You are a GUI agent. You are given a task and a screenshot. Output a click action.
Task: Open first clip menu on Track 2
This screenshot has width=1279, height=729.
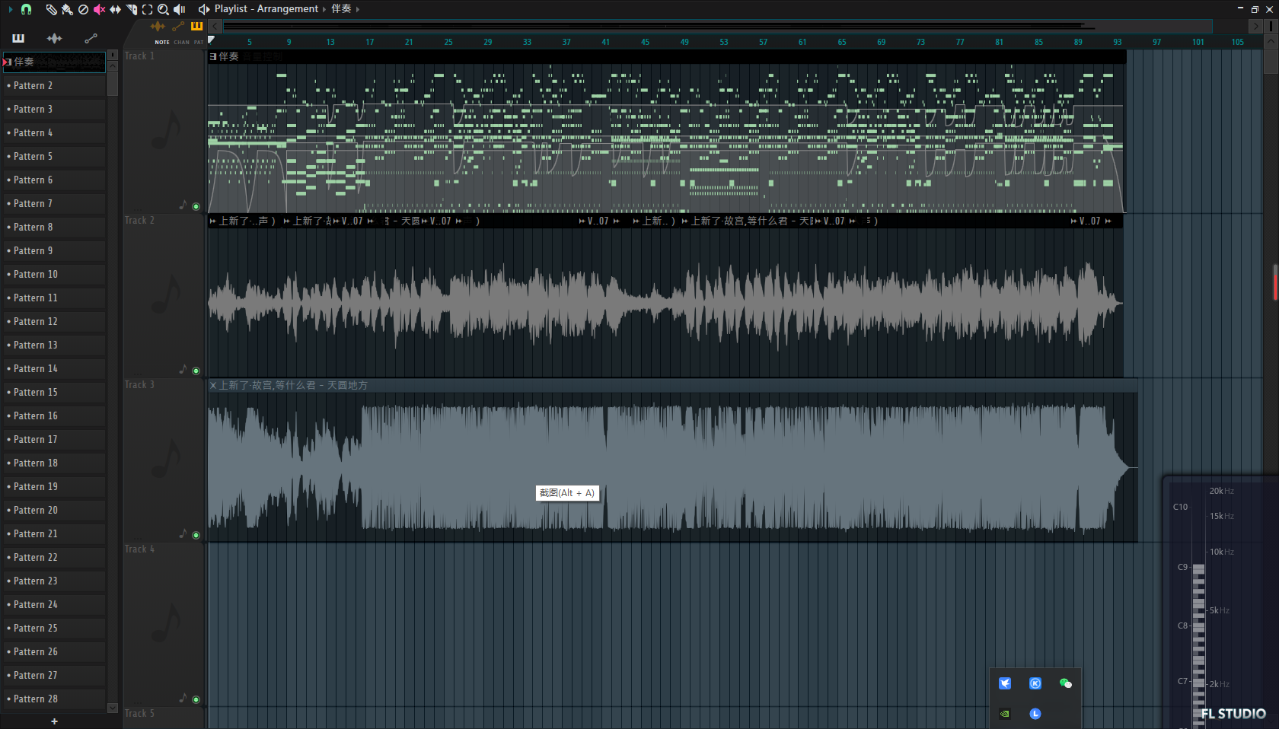click(213, 221)
